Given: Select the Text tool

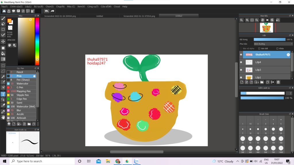Looking at the screenshot, I should coord(3,94).
